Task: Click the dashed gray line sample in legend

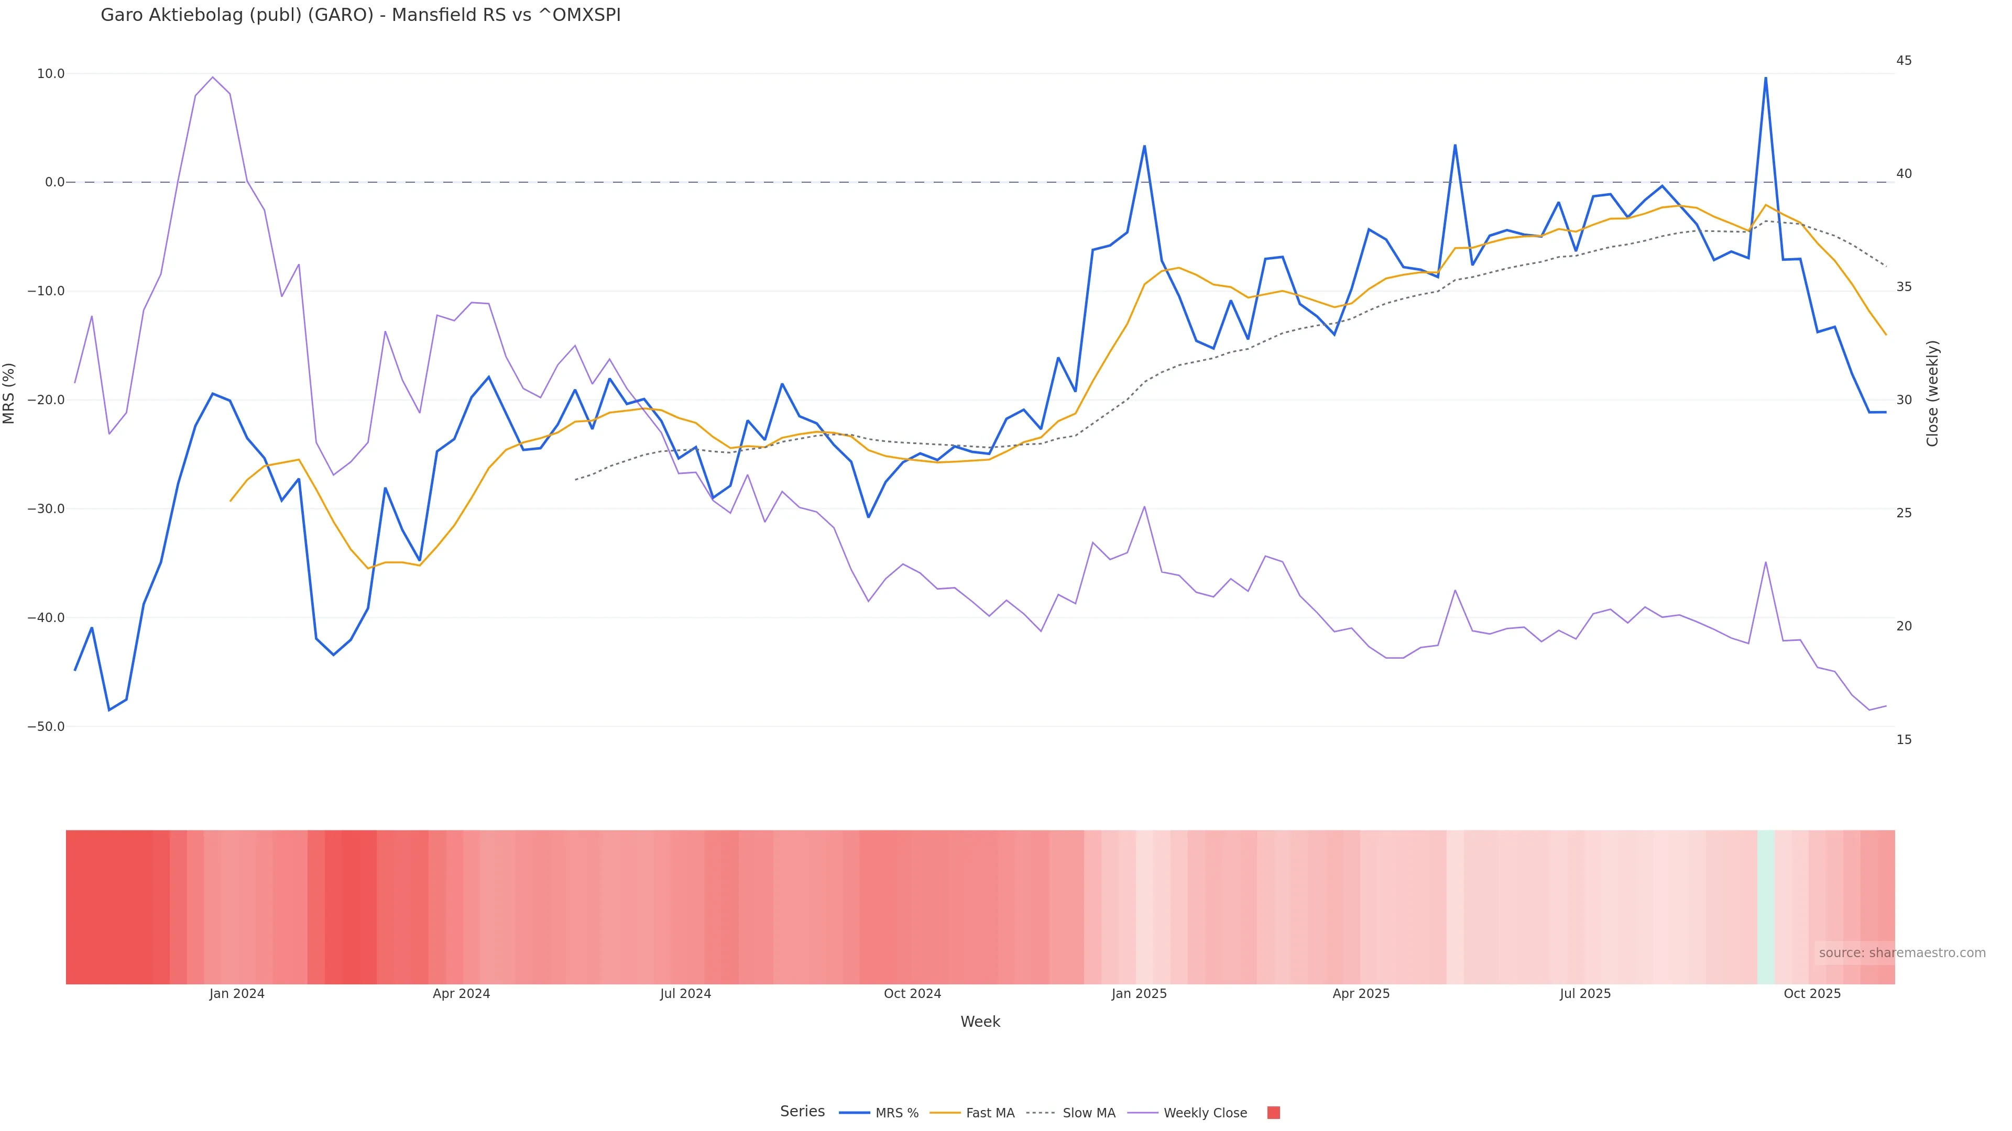Action: tap(1041, 1113)
